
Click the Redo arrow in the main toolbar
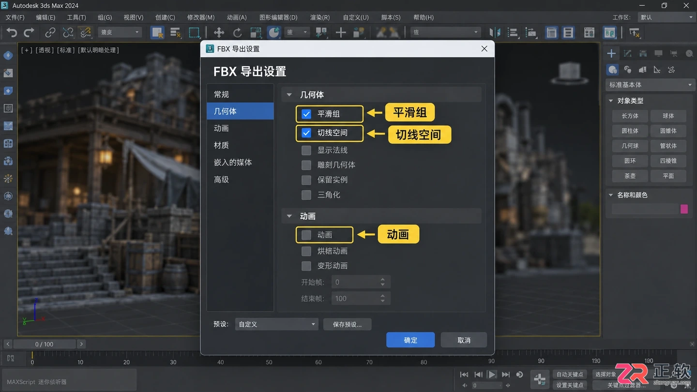29,32
